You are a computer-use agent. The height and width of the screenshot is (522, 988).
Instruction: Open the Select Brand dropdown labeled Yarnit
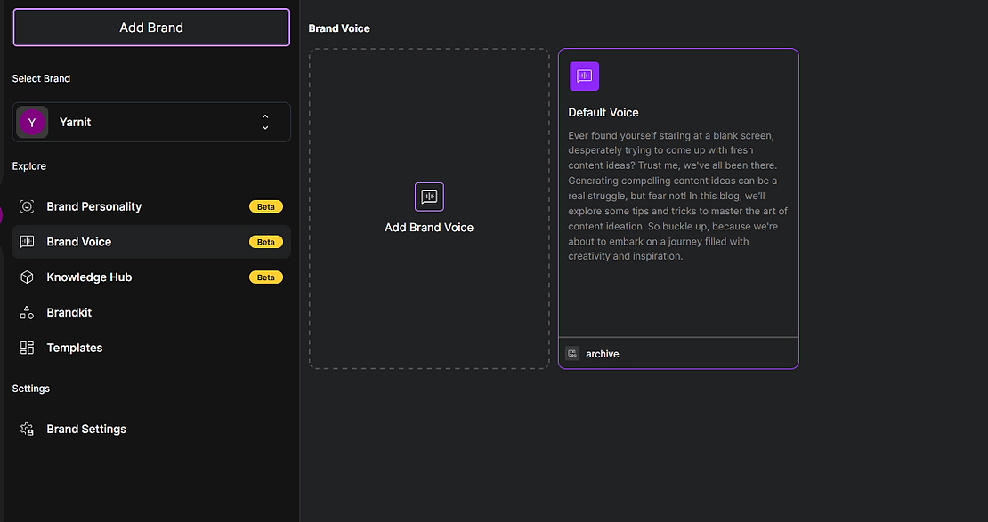[151, 122]
